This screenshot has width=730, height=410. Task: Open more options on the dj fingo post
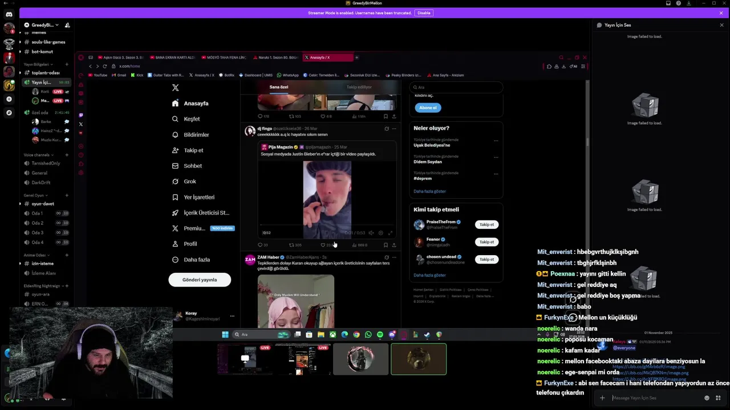click(394, 129)
